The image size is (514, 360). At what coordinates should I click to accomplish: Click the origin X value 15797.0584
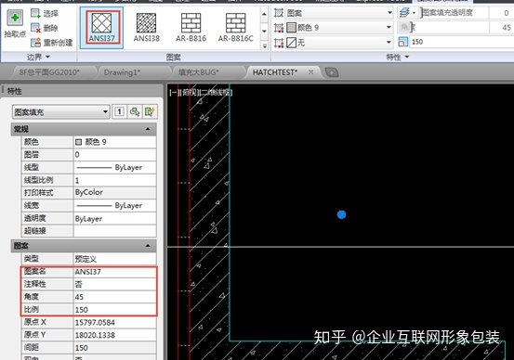coord(114,322)
